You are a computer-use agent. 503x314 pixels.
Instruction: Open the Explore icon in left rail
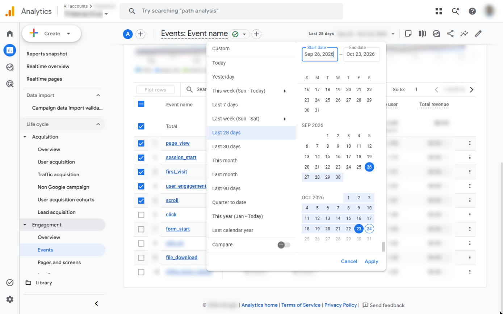pyautogui.click(x=10, y=67)
